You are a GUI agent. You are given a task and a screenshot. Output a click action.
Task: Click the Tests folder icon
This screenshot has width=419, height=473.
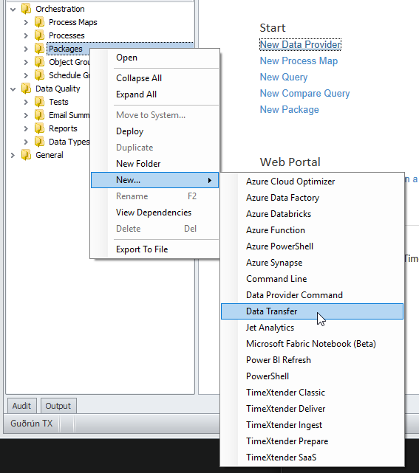click(40, 102)
